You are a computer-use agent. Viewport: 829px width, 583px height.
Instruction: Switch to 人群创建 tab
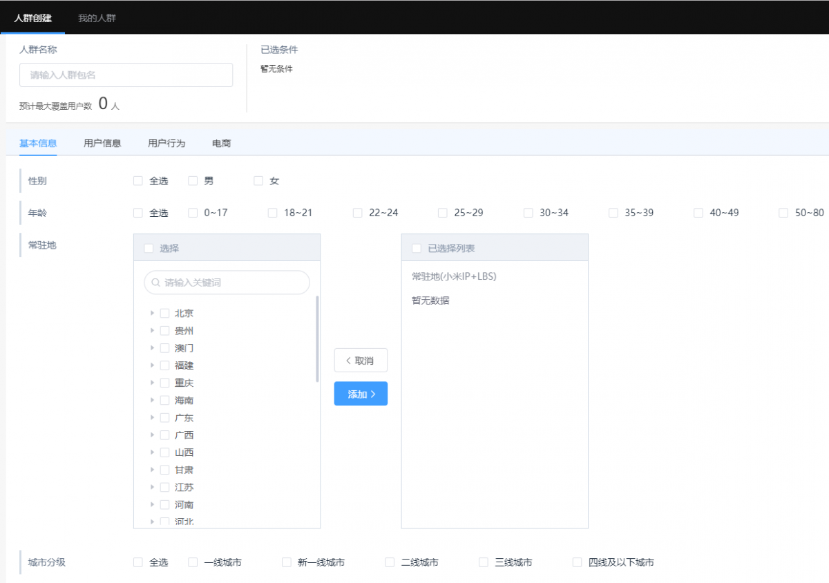click(x=32, y=18)
